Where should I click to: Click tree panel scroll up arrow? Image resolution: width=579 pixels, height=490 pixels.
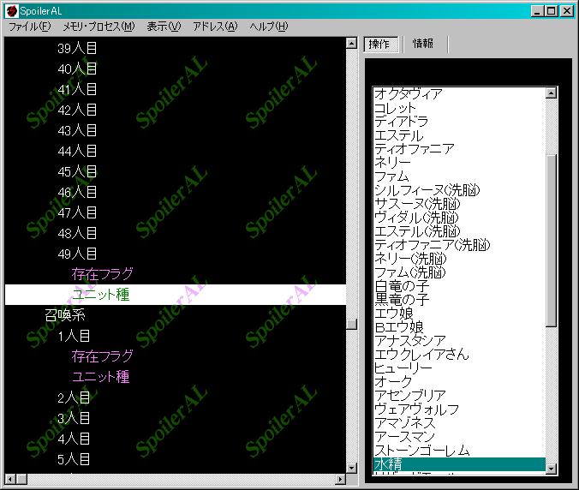tap(351, 43)
